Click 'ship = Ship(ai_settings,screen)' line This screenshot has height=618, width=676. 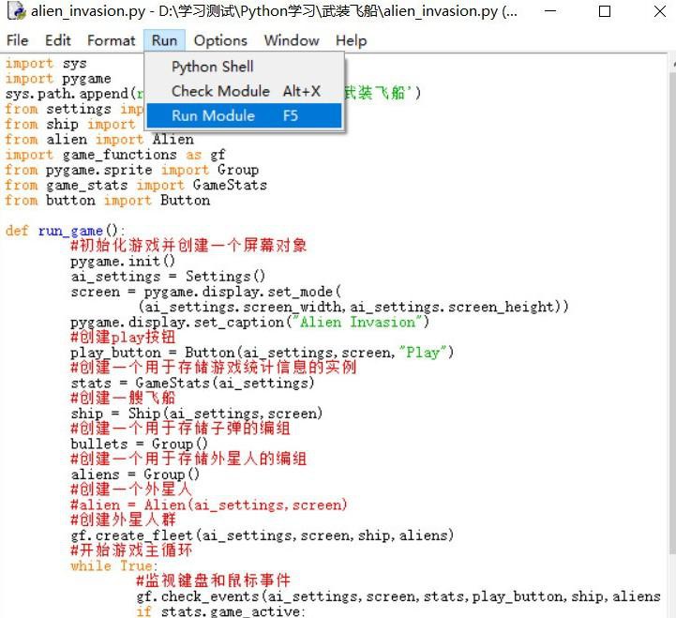pos(197,414)
